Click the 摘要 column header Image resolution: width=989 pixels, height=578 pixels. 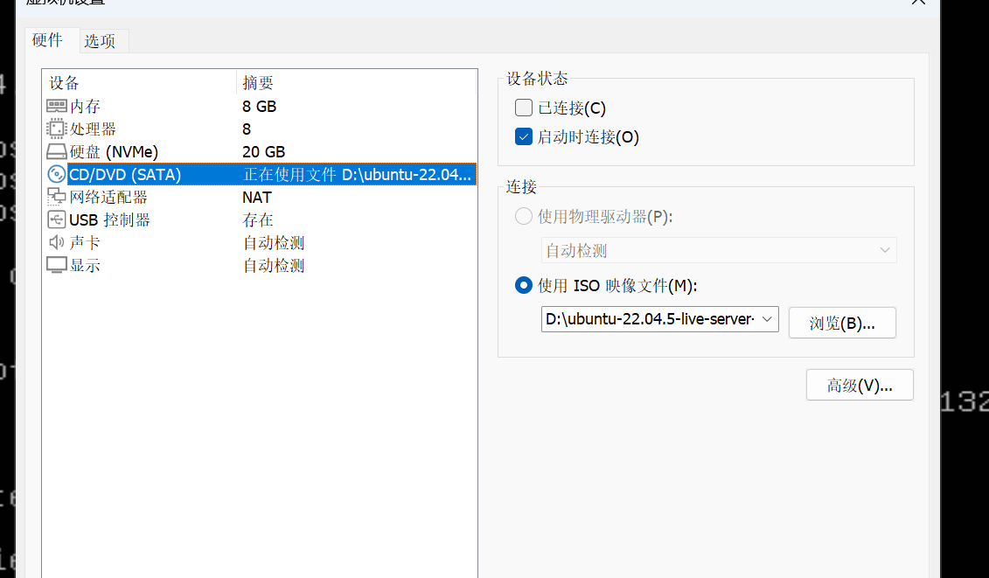tap(357, 83)
